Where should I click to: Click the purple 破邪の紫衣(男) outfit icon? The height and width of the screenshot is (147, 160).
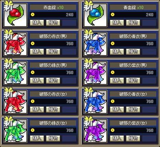click(x=95, y=73)
